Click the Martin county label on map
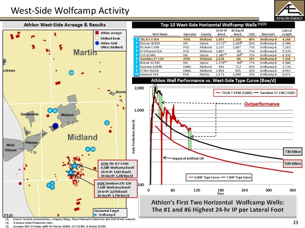The height and width of the screenshot is (228, 305). (x=85, y=52)
